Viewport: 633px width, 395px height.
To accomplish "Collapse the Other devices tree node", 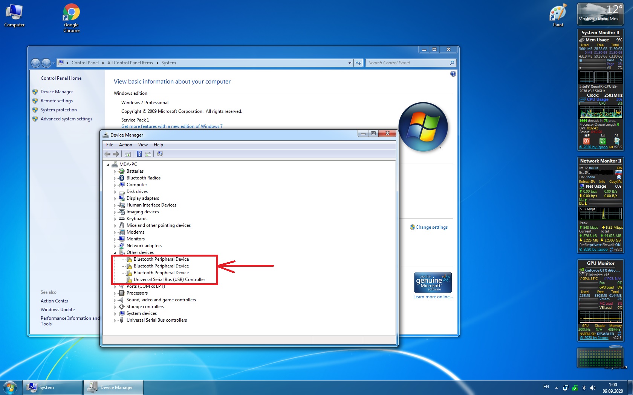I will 115,253.
